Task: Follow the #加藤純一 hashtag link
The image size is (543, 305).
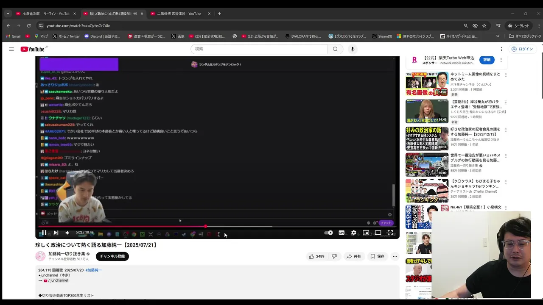Action: pyautogui.click(x=94, y=270)
